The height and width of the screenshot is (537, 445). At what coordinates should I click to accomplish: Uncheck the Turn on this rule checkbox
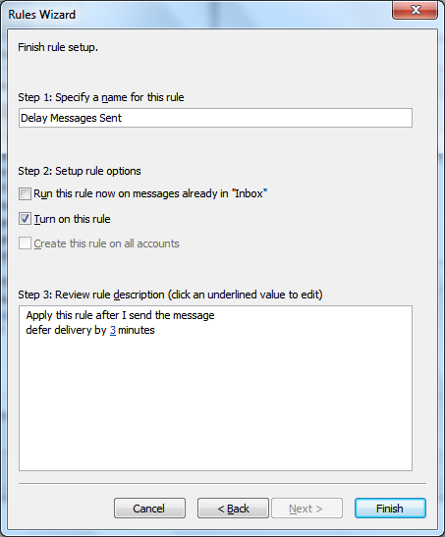(25, 219)
